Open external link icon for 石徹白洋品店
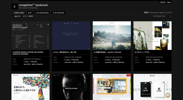183x100 pixels. pos(95,52)
